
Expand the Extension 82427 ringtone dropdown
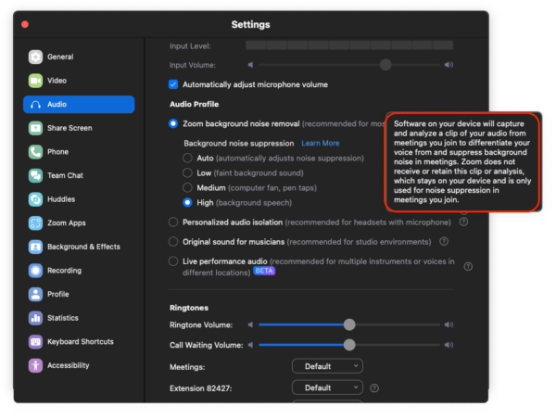(327, 387)
